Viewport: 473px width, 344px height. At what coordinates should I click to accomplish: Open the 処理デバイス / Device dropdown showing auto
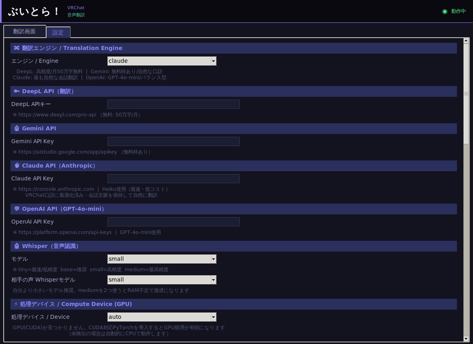[162, 317]
